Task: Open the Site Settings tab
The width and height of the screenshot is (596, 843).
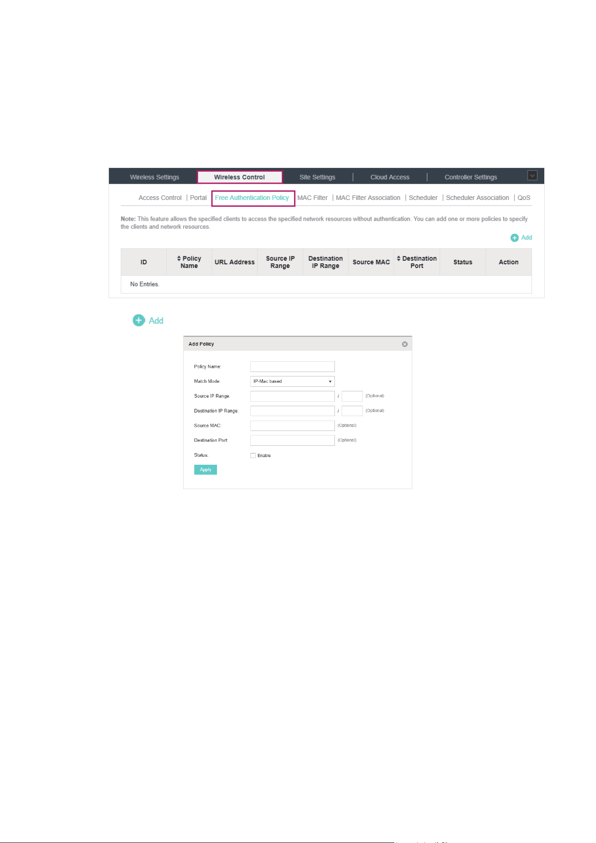Action: (x=317, y=177)
